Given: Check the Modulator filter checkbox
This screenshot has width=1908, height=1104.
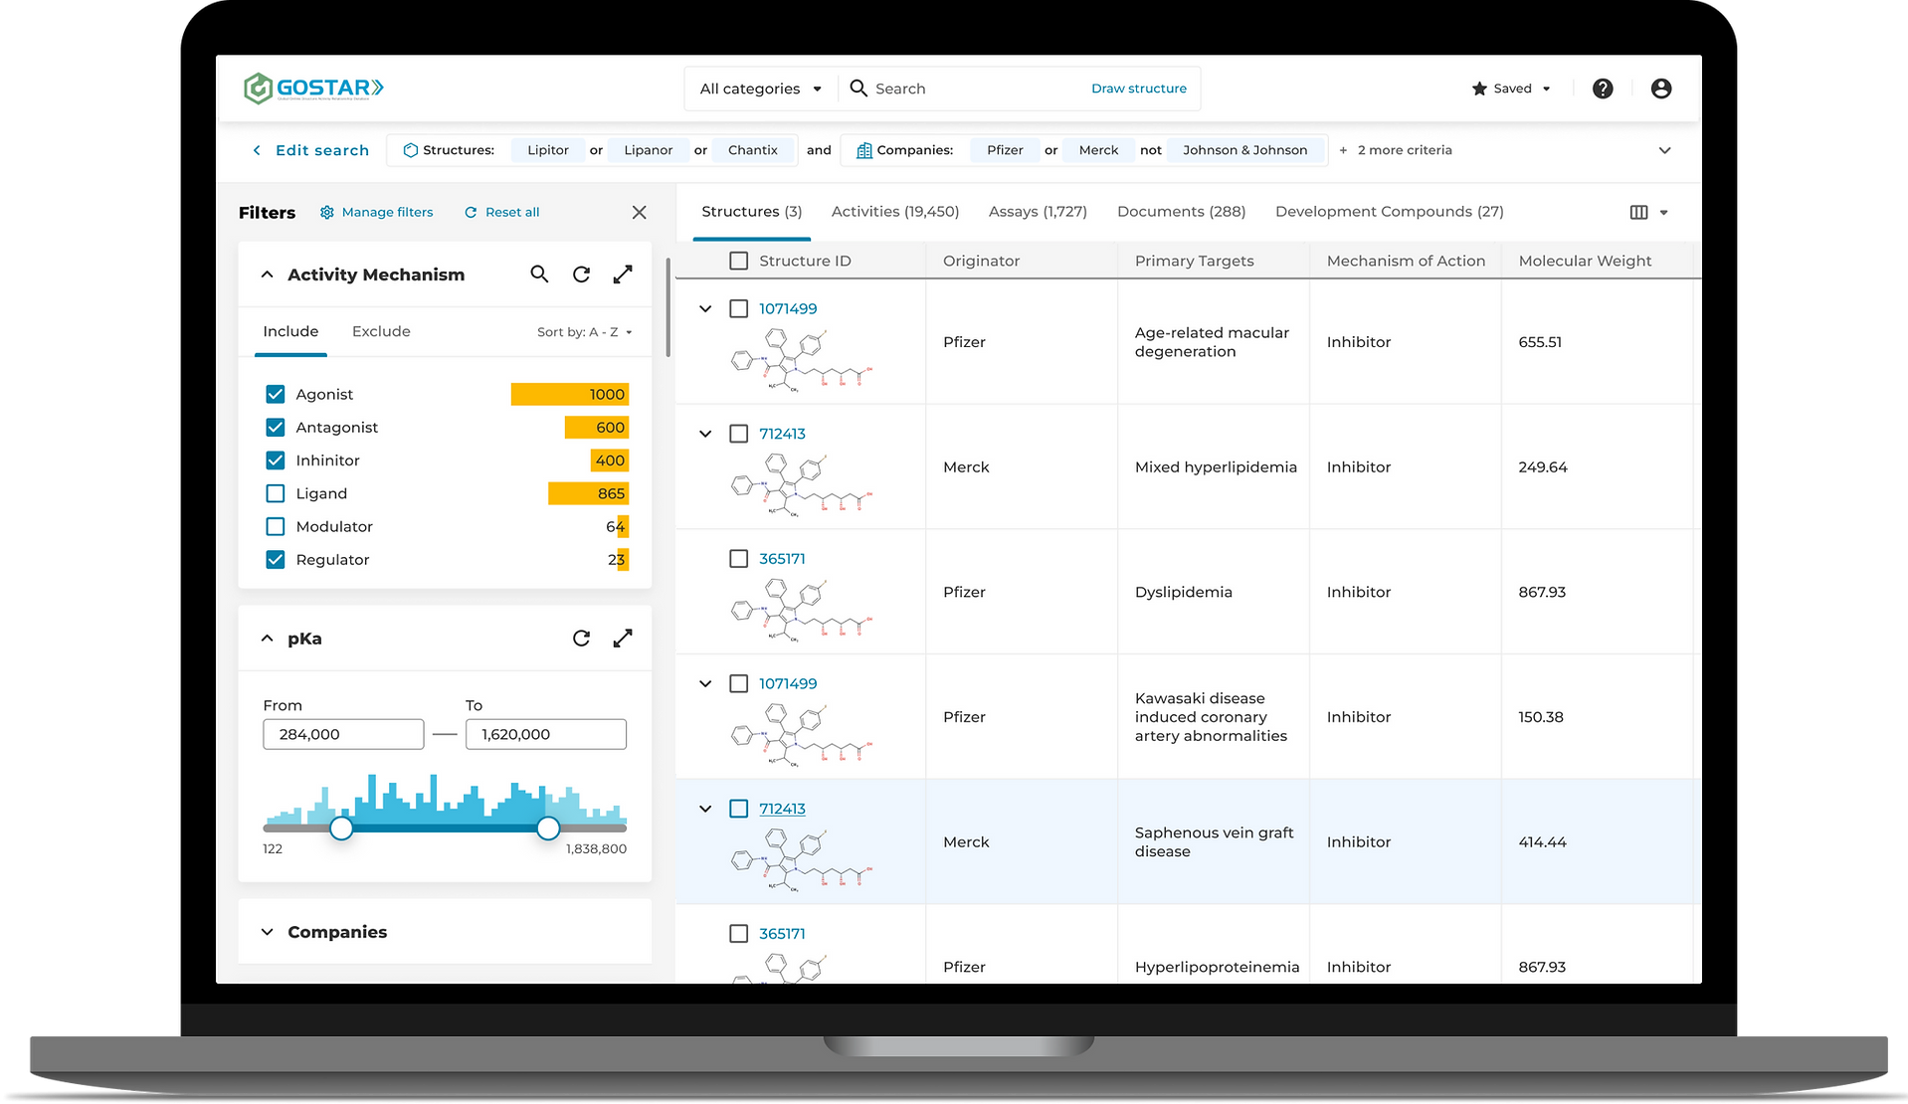Looking at the screenshot, I should (x=276, y=526).
